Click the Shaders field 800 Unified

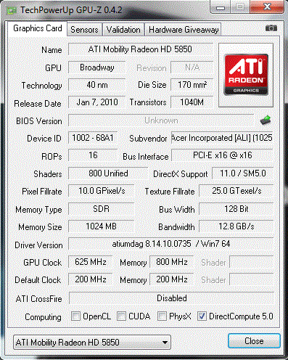pyautogui.click(x=108, y=173)
